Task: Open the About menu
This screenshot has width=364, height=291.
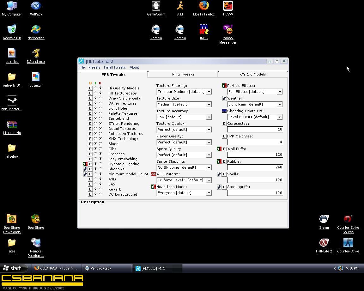Action: click(134, 67)
